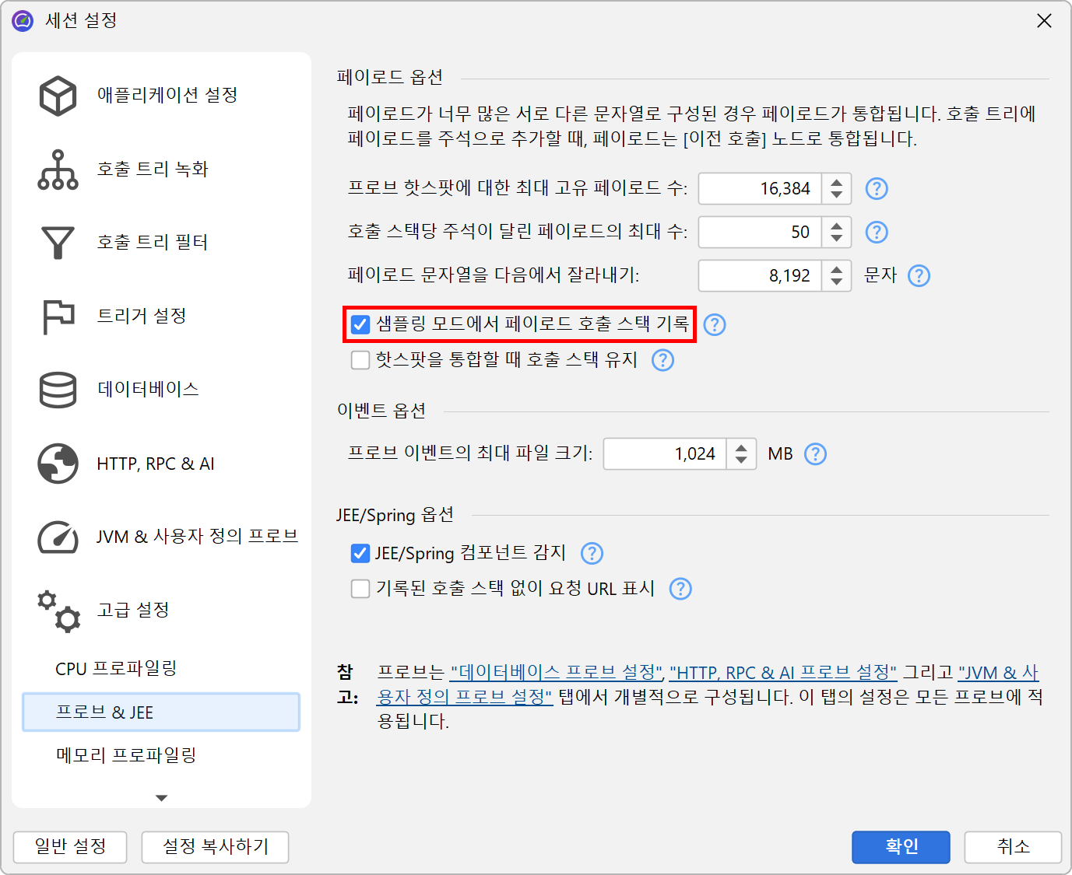Select the HTTP, RPC & AI globe icon
1072x875 pixels.
click(58, 464)
